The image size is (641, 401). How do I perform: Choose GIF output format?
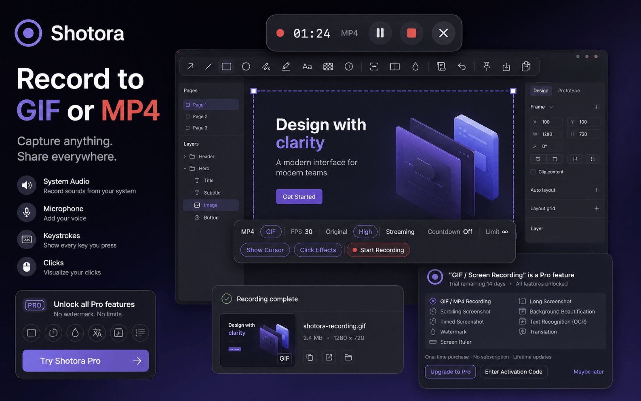coord(271,231)
